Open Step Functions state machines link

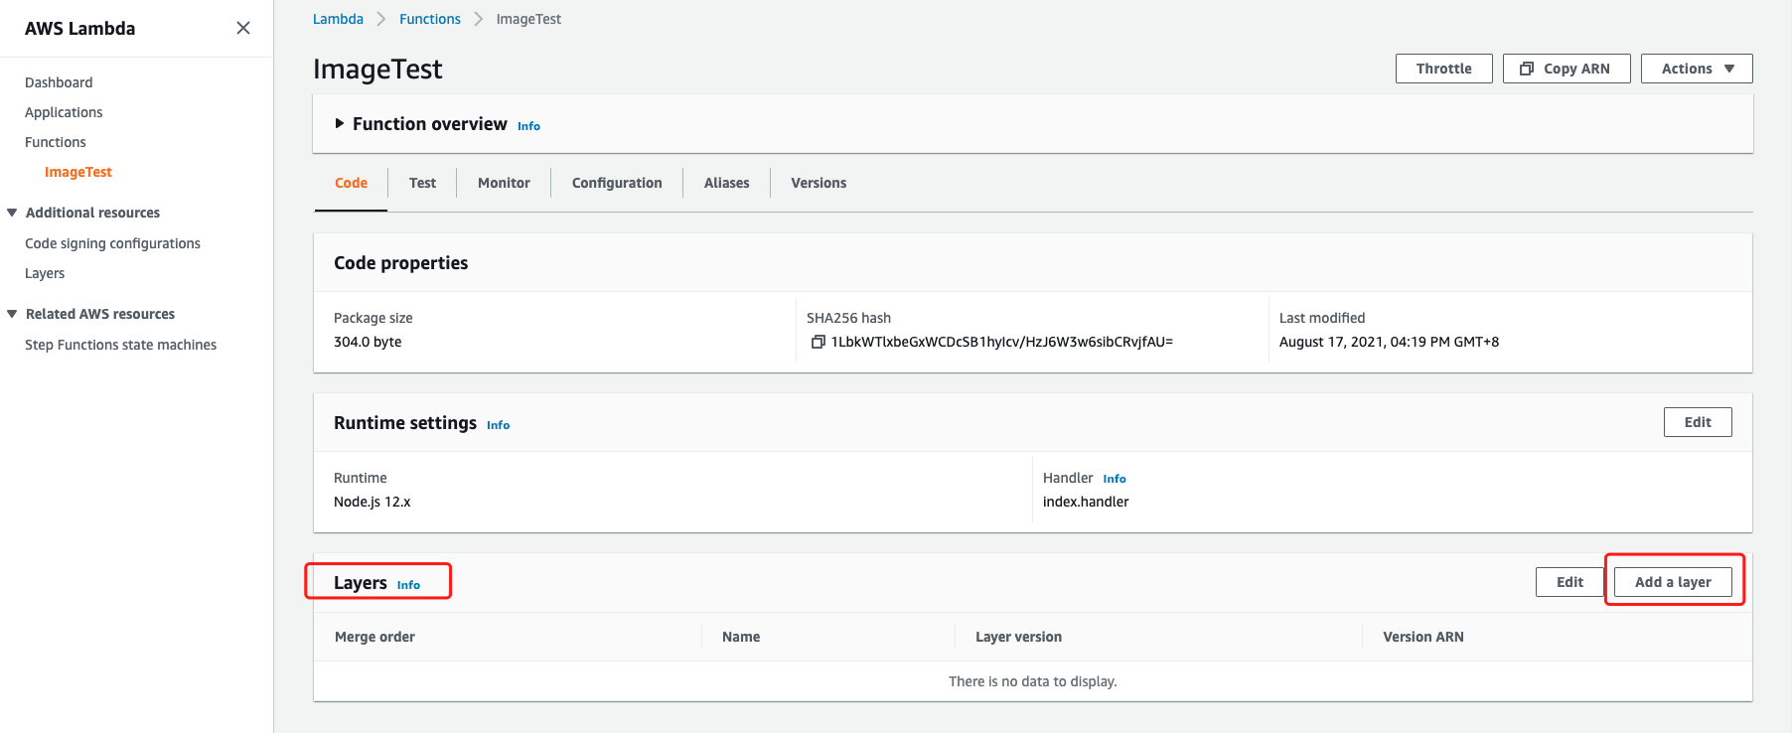[120, 345]
